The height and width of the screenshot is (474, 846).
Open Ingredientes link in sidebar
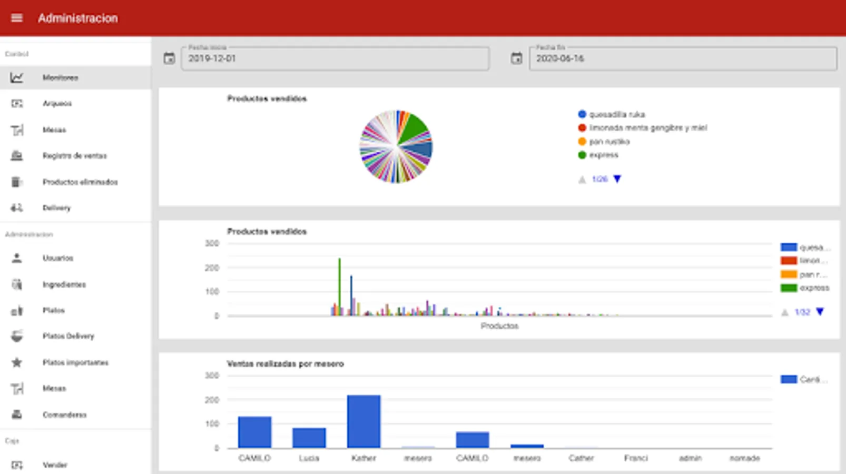pos(75,284)
